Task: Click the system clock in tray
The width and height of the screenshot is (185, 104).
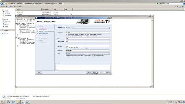Action: [x=180, y=102]
